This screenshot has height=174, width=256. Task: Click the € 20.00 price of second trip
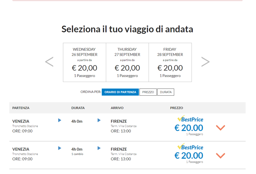pos(189,156)
